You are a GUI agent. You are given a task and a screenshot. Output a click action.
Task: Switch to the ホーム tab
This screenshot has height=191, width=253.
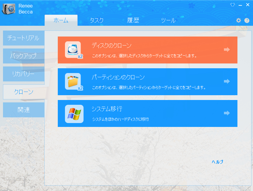(x=61, y=20)
